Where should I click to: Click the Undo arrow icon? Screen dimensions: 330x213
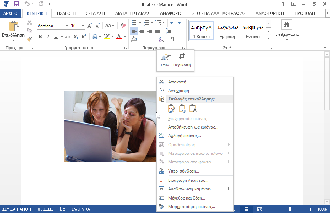point(27,4)
